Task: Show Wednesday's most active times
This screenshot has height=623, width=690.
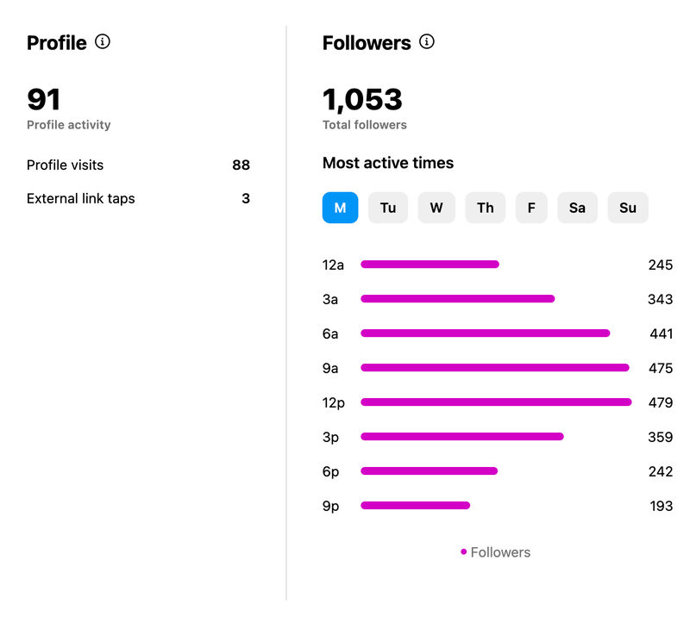Action: pos(436,208)
